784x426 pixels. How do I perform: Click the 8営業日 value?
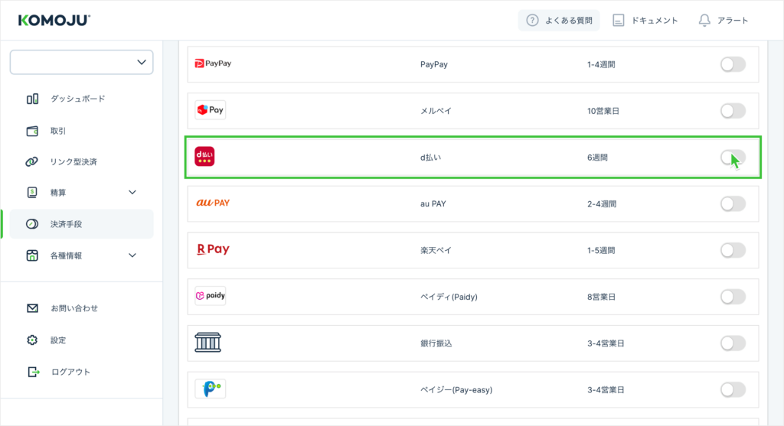601,297
